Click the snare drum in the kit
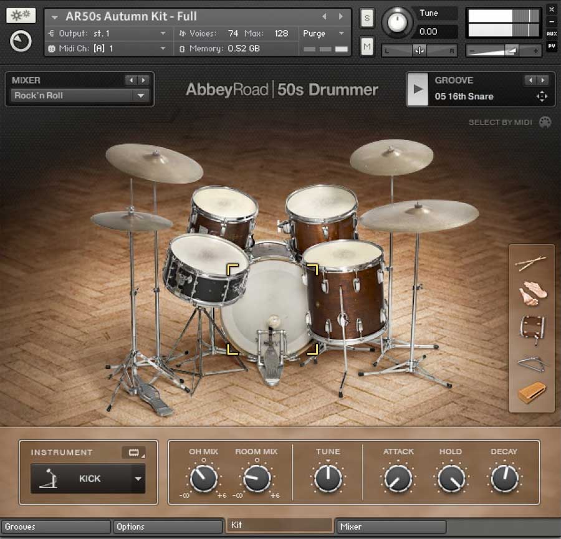 [207, 271]
